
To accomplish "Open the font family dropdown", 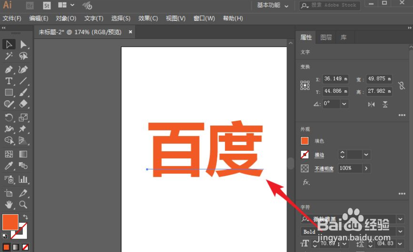I will pyautogui.click(x=400, y=219).
